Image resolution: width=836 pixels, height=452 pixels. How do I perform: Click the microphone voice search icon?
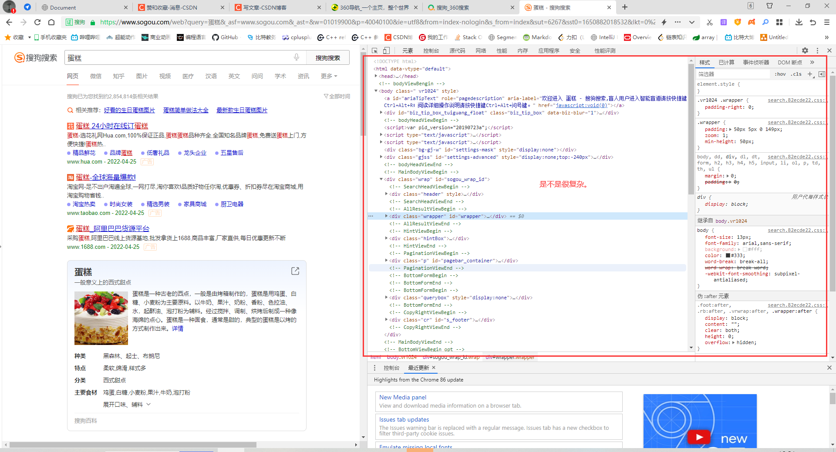click(297, 57)
